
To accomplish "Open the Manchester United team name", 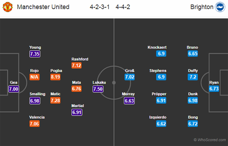I will pyautogui.click(x=43, y=7).
